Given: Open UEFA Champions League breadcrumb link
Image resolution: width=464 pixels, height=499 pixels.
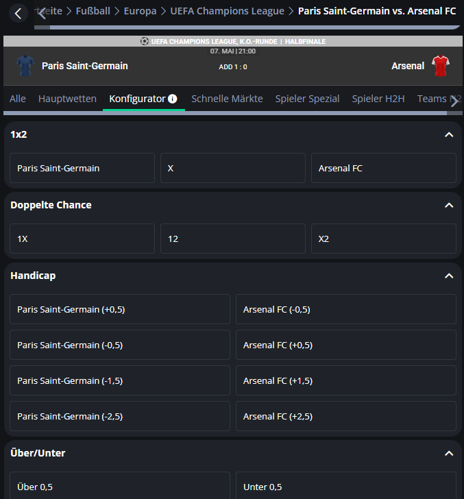Looking at the screenshot, I should [x=228, y=11].
